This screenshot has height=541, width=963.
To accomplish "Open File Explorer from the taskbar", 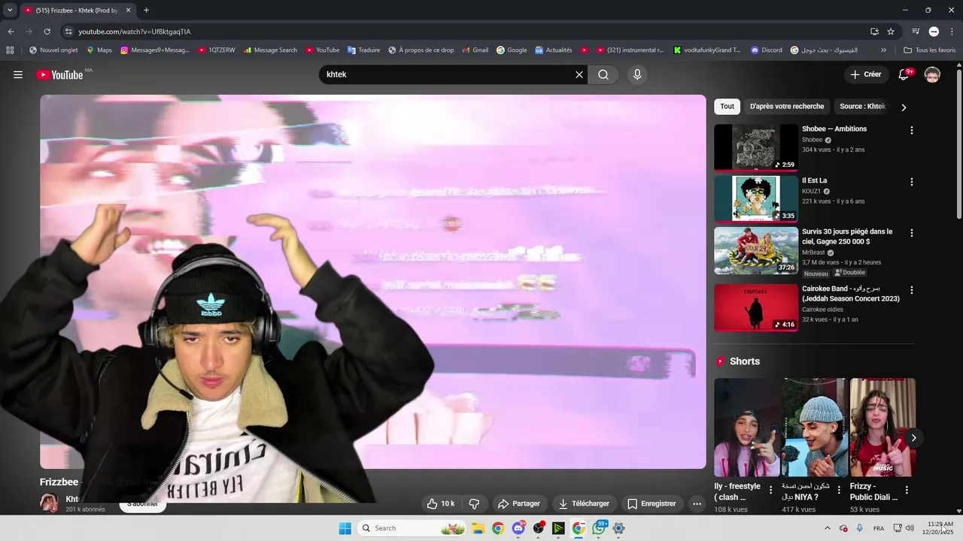I will pos(478,528).
